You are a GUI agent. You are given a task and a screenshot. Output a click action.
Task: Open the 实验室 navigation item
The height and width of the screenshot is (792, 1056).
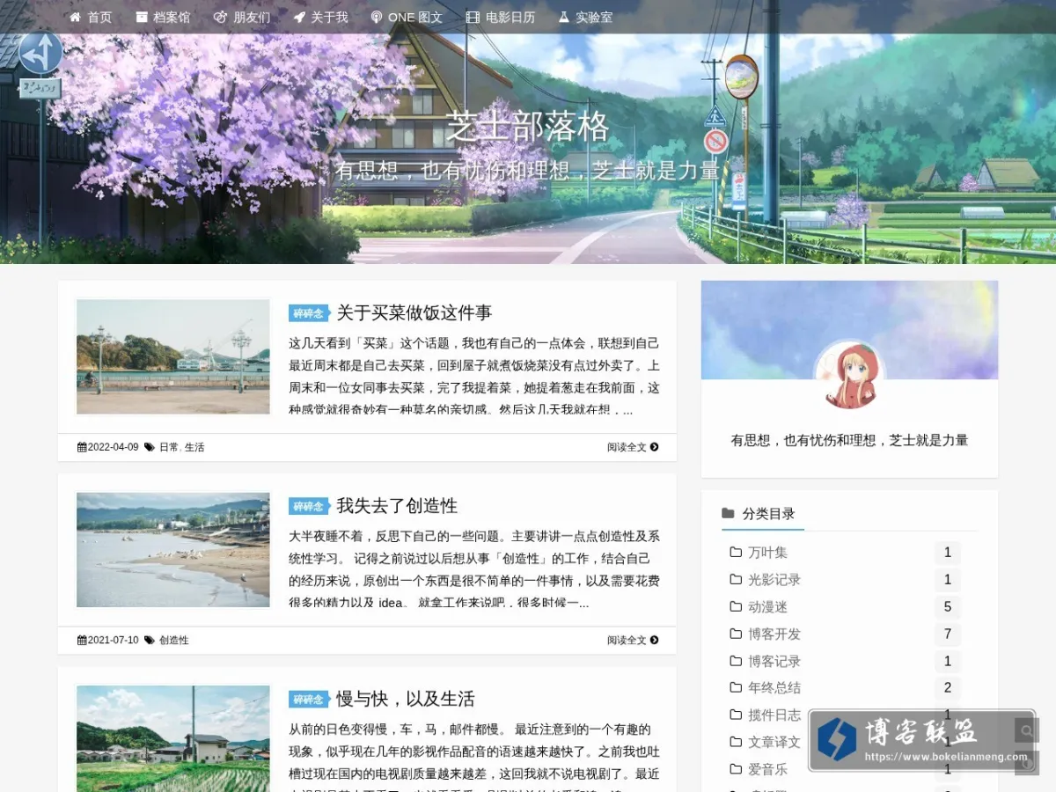pyautogui.click(x=585, y=17)
